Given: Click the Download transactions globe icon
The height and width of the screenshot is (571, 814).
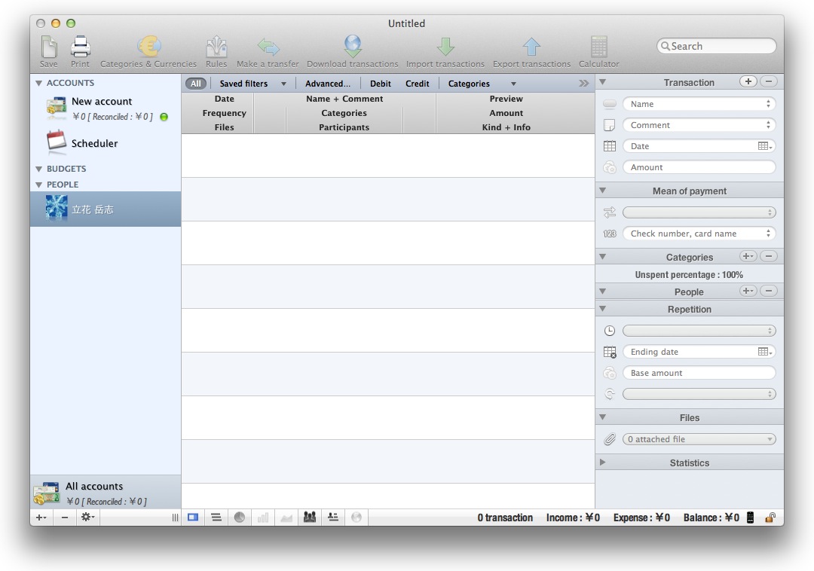Looking at the screenshot, I should point(353,47).
